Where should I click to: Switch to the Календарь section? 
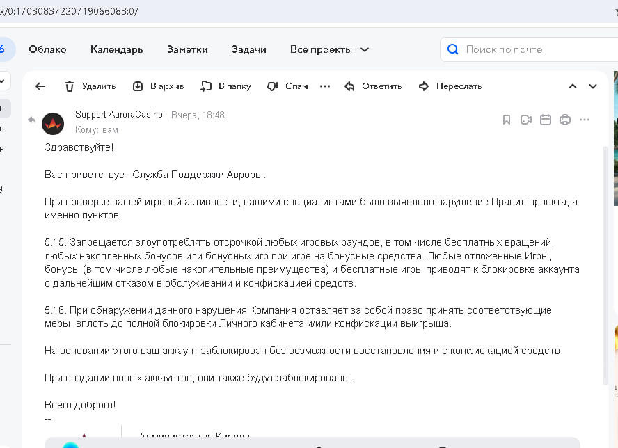(x=116, y=49)
